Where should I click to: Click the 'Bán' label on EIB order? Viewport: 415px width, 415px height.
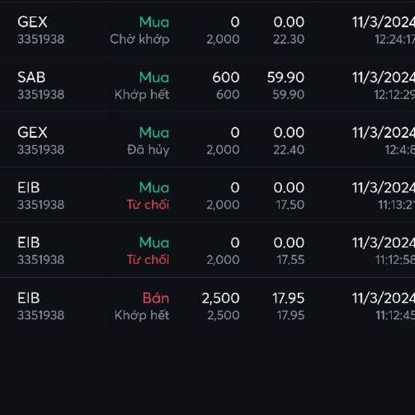156,298
